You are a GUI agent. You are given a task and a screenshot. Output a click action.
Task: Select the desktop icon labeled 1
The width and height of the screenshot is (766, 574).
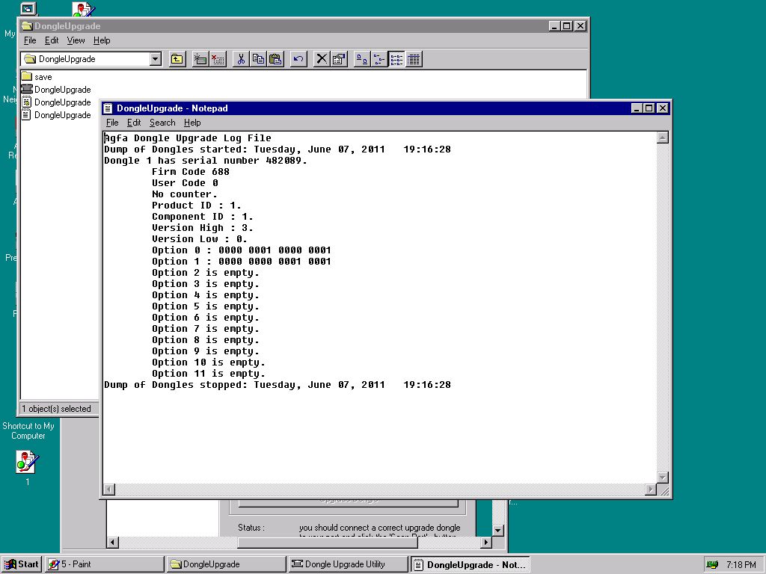point(28,462)
